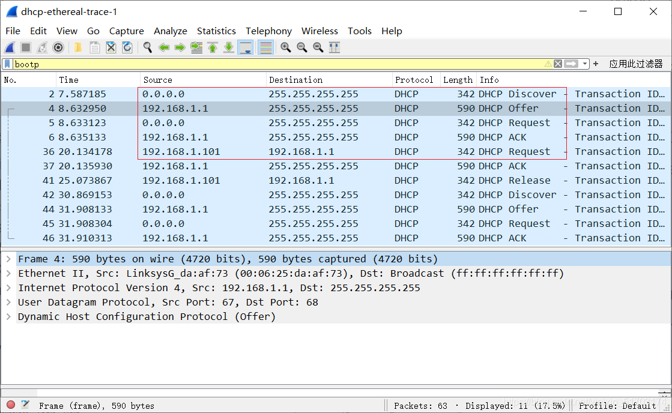
Task: Open the View menu
Action: [x=67, y=31]
